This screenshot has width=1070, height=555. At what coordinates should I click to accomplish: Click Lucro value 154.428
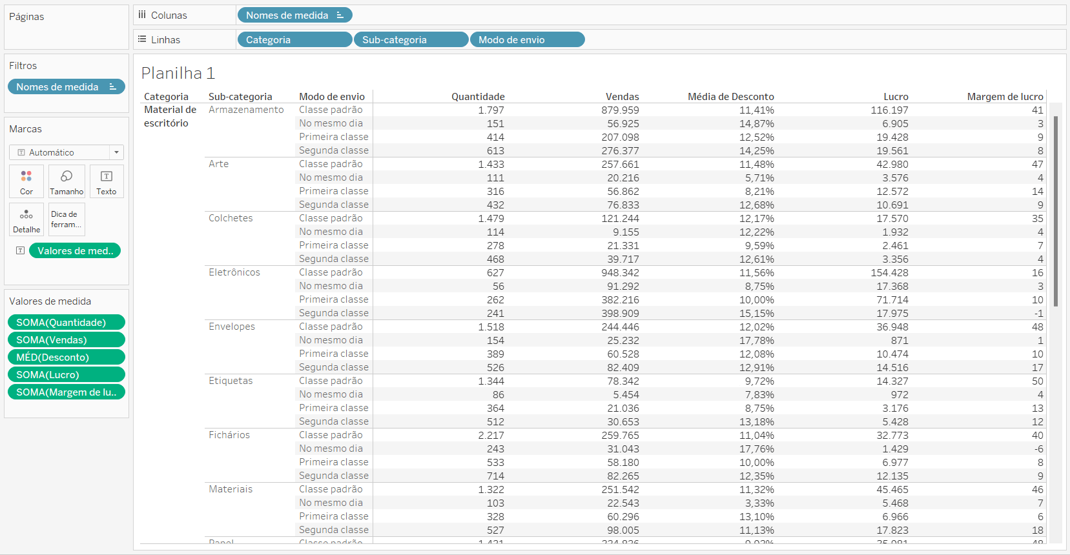point(889,273)
